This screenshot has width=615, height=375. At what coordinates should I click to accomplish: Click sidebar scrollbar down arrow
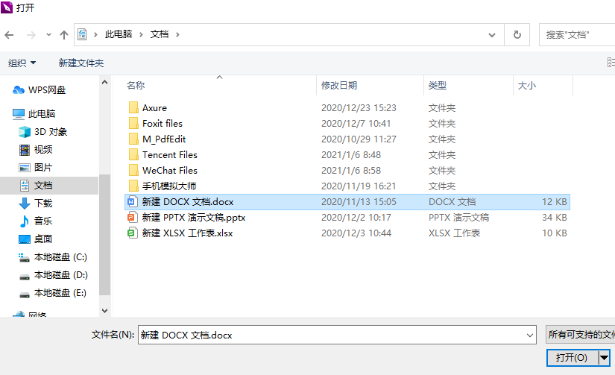click(104, 311)
